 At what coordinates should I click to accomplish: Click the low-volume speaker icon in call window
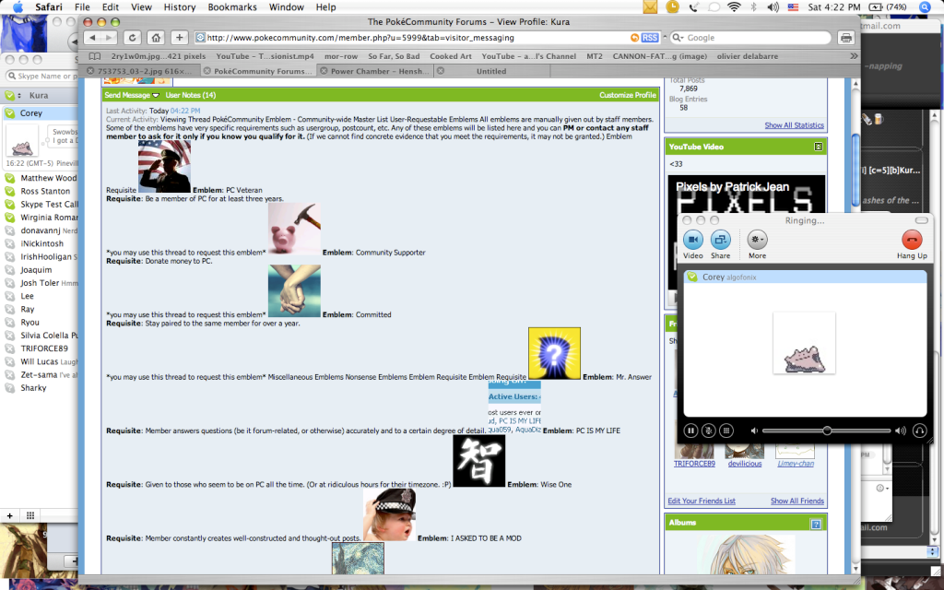[x=754, y=431]
